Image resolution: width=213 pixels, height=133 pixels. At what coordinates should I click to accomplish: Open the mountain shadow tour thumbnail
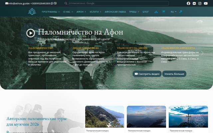pyautogui.click(x=146, y=117)
